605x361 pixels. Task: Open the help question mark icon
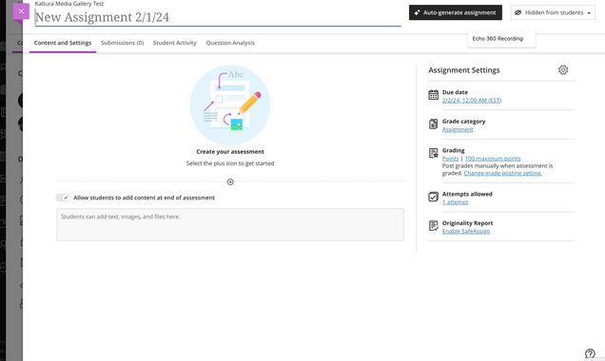point(590,353)
